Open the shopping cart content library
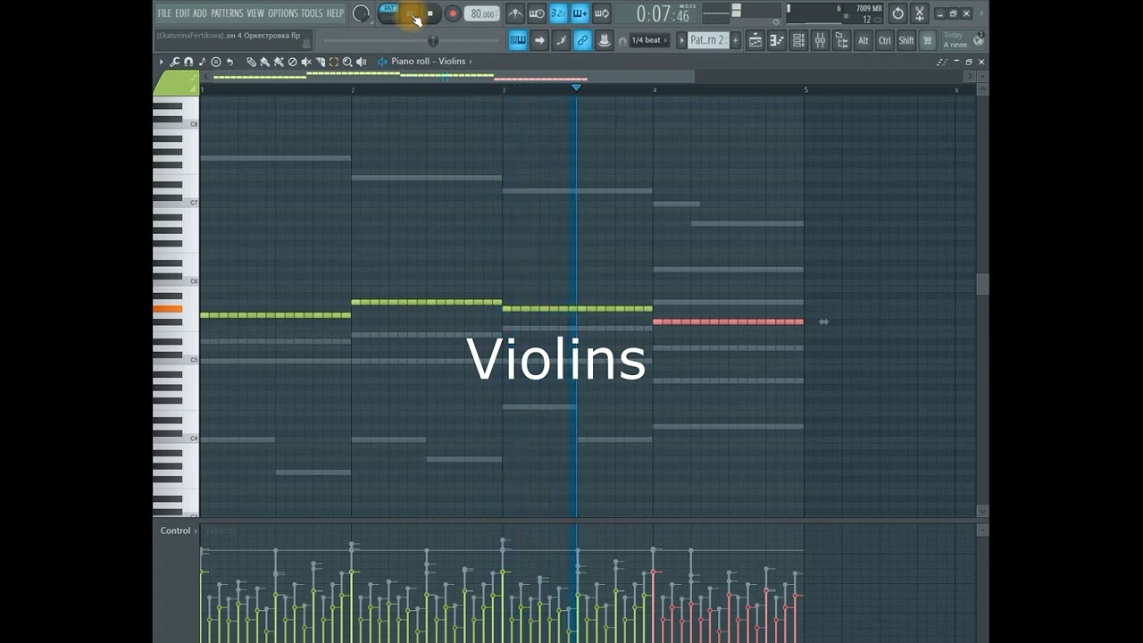Image resolution: width=1143 pixels, height=643 pixels. click(928, 40)
